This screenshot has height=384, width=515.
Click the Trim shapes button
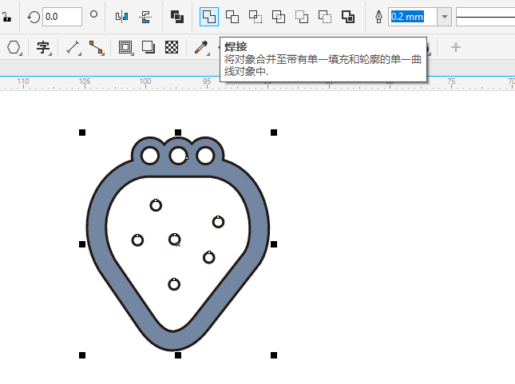point(232,17)
